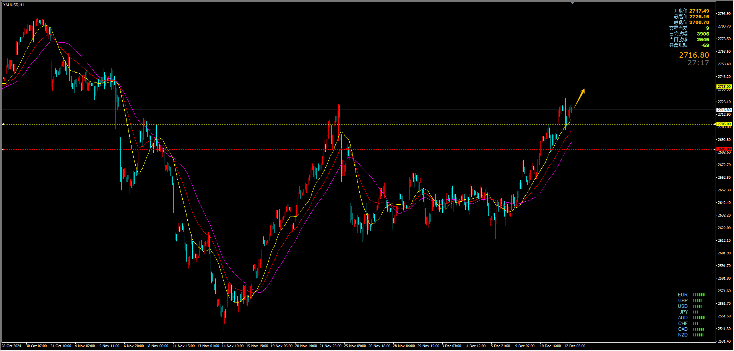The width and height of the screenshot is (734, 351).
Task: Select the lowest price value 2700.70
Action: pyautogui.click(x=699, y=23)
